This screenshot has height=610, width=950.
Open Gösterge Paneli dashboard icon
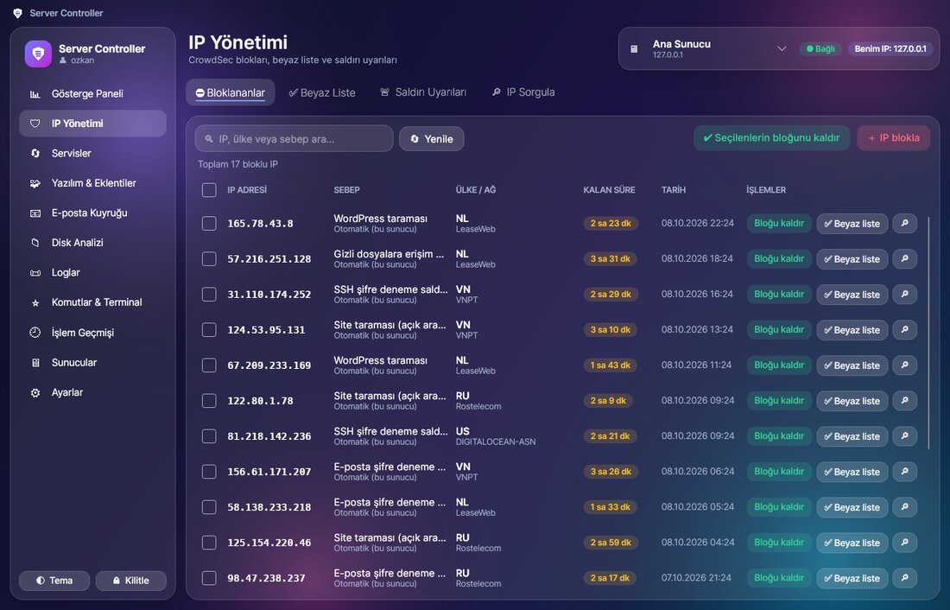35,94
